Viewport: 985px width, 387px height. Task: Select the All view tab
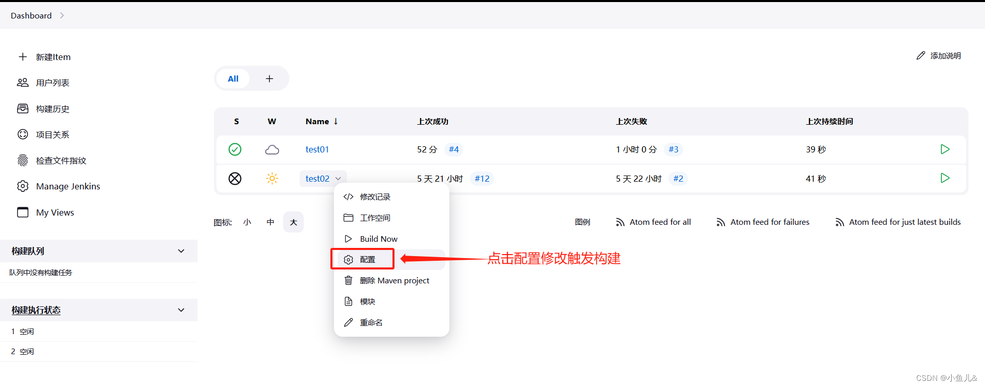coord(233,79)
